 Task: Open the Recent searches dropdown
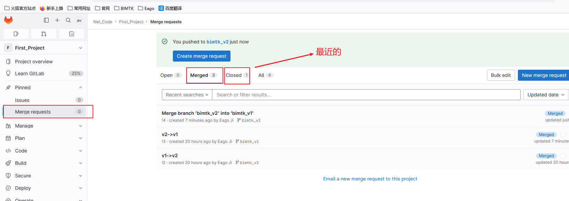coord(187,95)
